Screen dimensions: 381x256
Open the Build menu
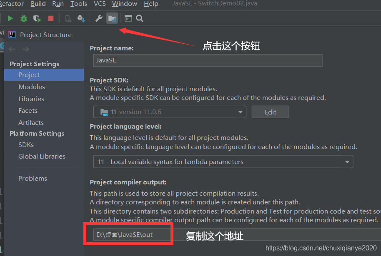38,4
